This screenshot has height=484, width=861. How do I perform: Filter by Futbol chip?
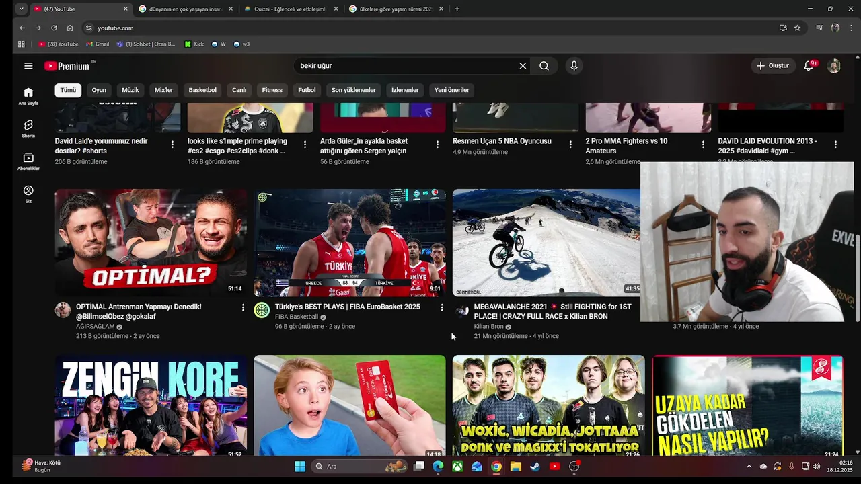[x=307, y=90]
